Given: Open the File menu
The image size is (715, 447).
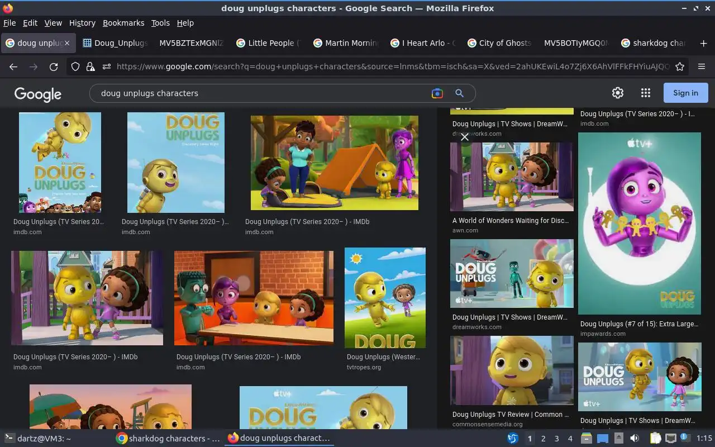Looking at the screenshot, I should click(9, 23).
